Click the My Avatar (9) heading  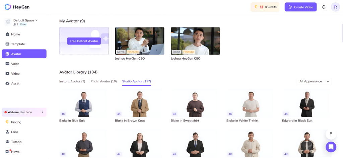tap(72, 21)
